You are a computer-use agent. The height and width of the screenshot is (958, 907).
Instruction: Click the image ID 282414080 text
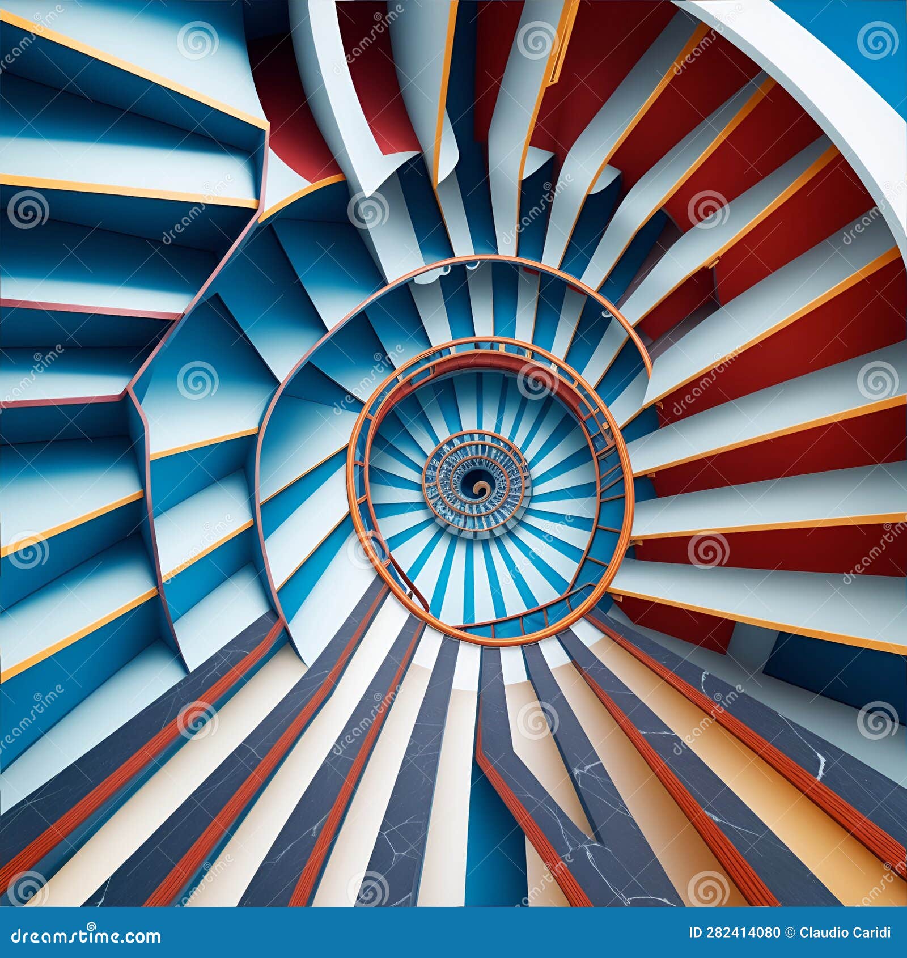pos(734,932)
